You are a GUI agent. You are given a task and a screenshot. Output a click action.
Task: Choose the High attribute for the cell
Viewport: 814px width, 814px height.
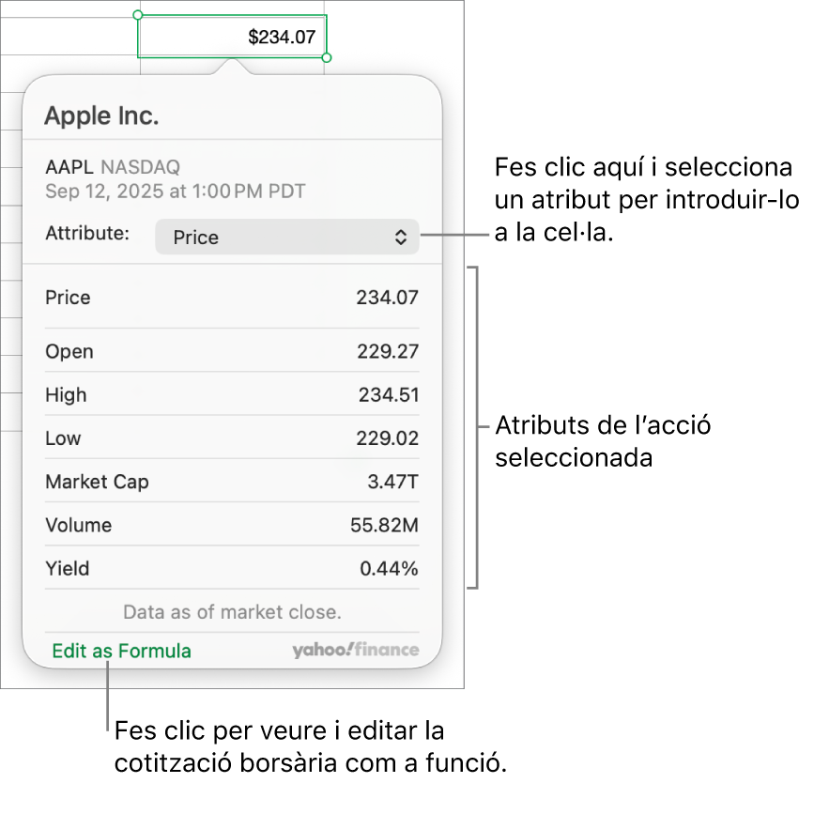coord(232,394)
